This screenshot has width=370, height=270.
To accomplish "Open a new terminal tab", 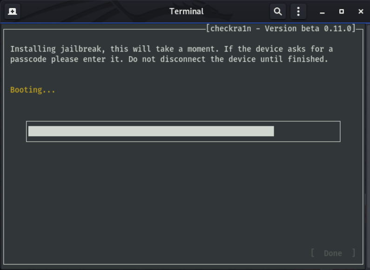I will point(13,11).
